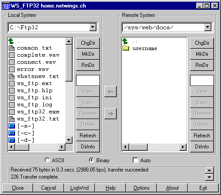Screen dimensions: 221x195
Task: Open the LogWnd window
Action: [x=80, y=188]
